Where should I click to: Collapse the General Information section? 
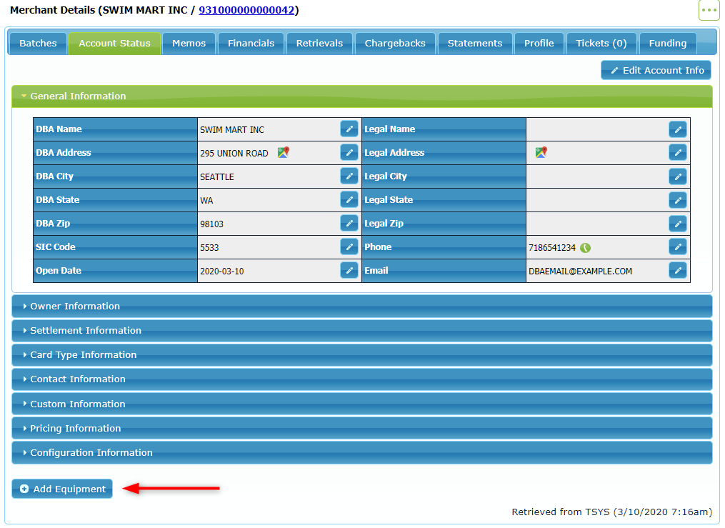361,96
